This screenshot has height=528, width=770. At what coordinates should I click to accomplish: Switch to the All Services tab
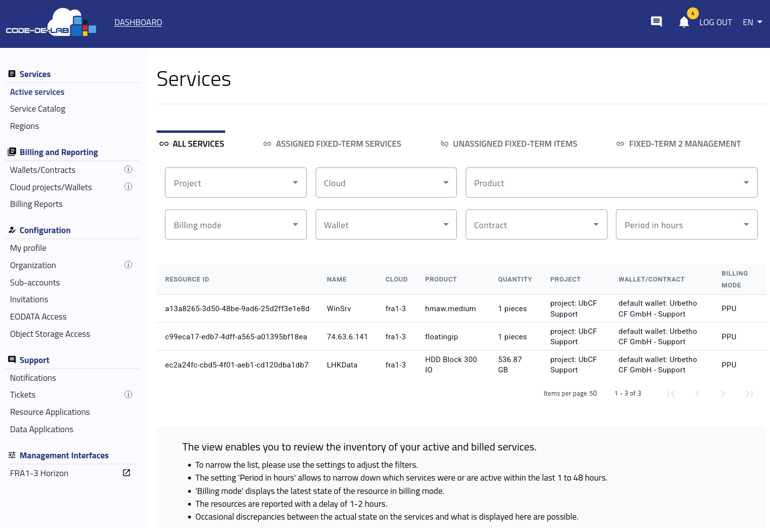[191, 144]
